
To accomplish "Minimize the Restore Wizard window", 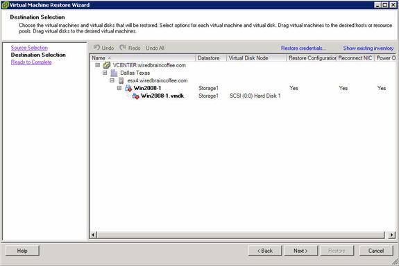I will (377, 5).
